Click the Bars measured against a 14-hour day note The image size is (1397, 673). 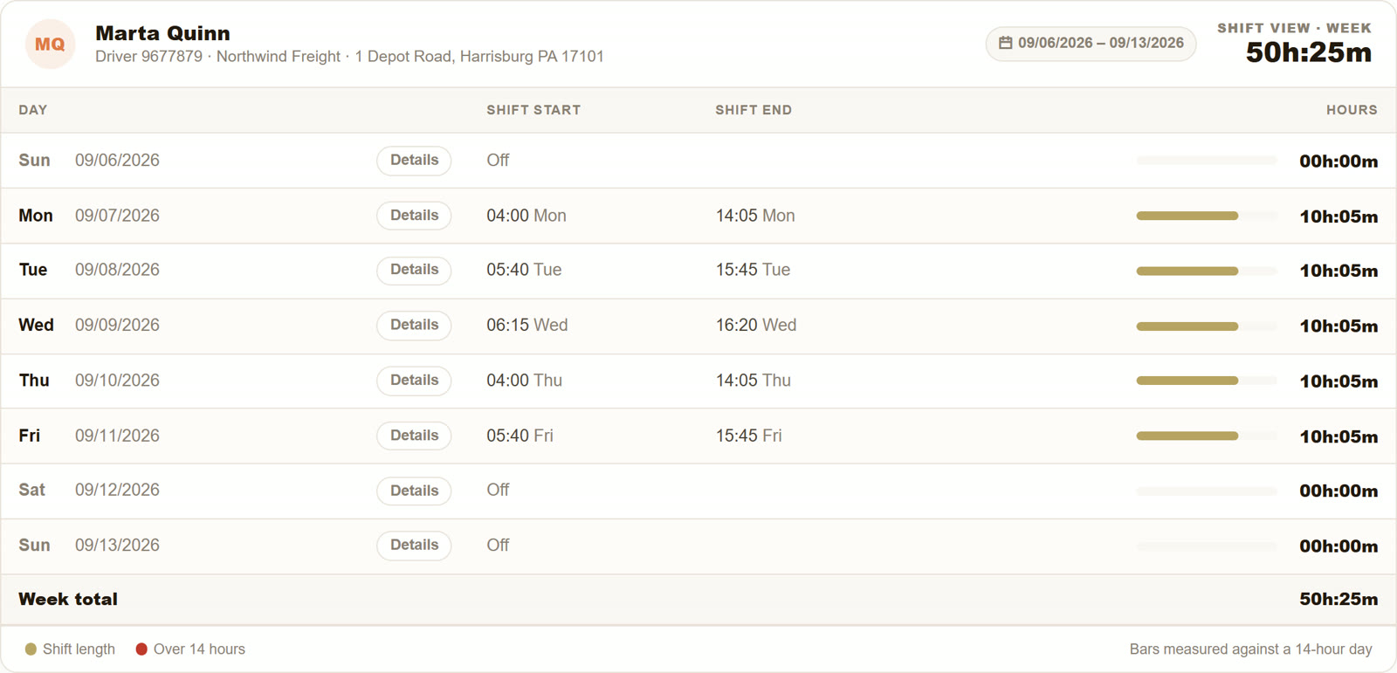pyautogui.click(x=1250, y=649)
